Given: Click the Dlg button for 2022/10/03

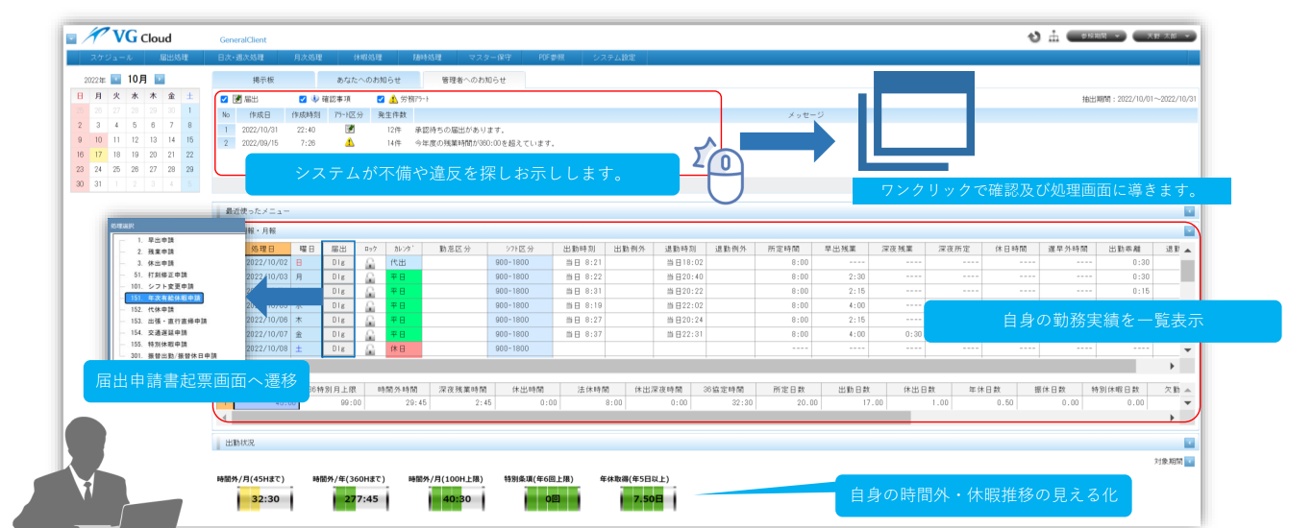Looking at the screenshot, I should click(338, 276).
